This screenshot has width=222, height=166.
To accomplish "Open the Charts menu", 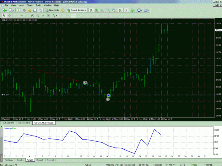I will (30, 5).
